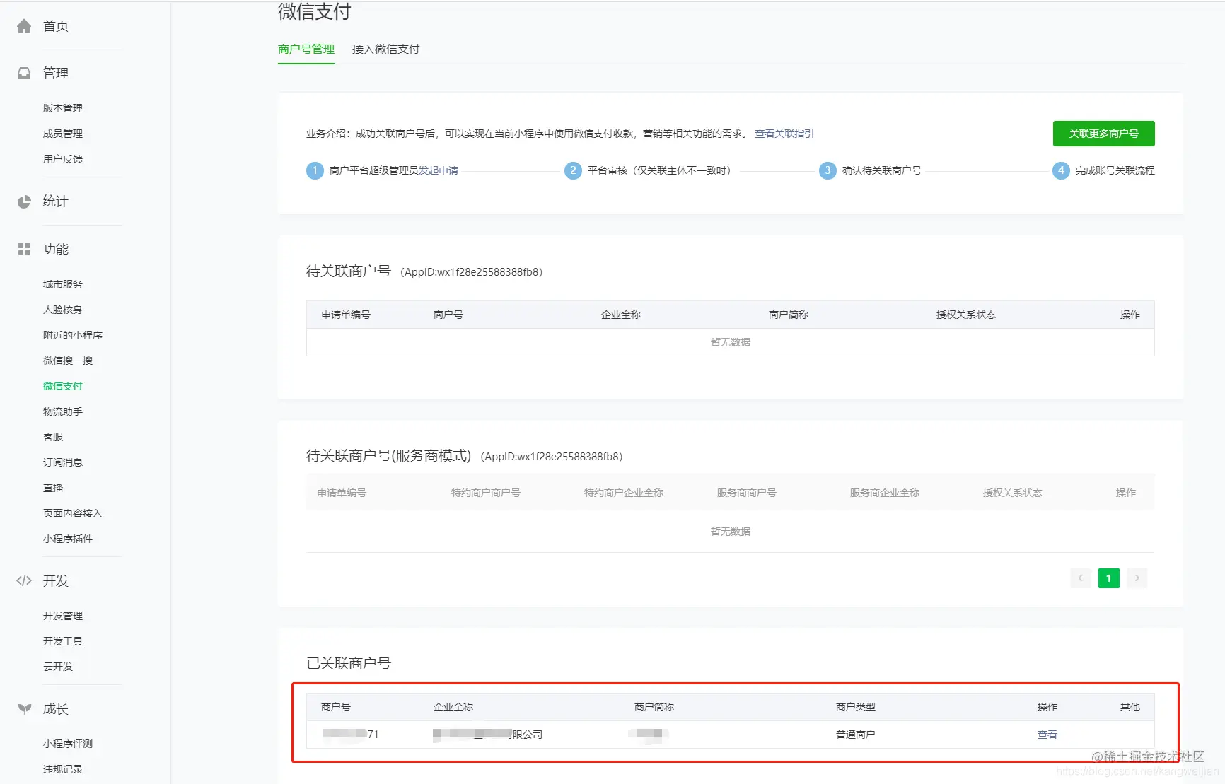Open 版本管理 in the sidebar

[x=63, y=108]
